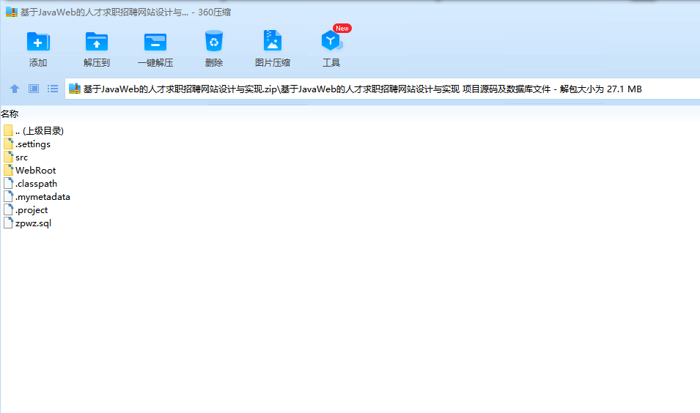Click the 添加 (Add) toolbar icon
This screenshot has width=700, height=413.
(x=38, y=42)
